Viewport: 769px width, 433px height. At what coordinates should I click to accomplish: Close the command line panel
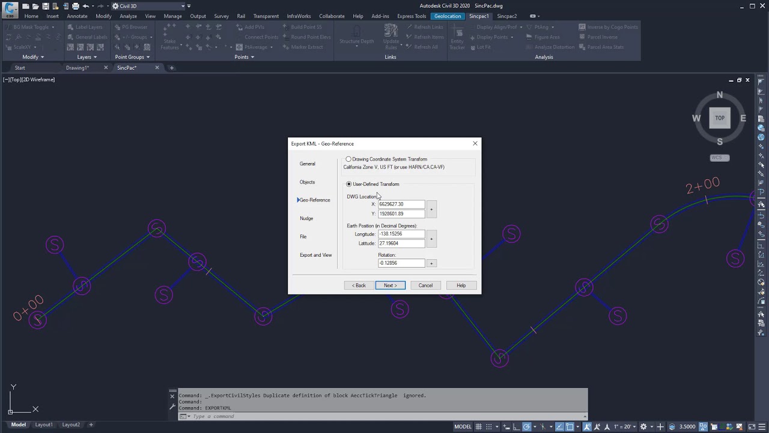pos(172,396)
